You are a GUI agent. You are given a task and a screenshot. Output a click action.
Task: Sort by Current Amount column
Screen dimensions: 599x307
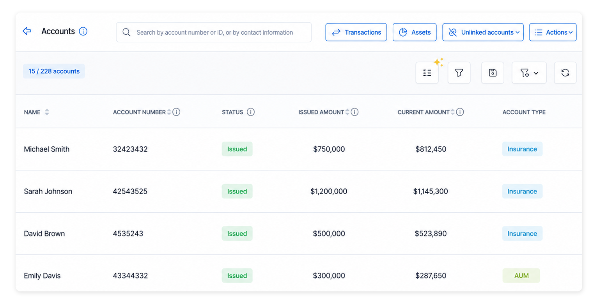(x=452, y=112)
